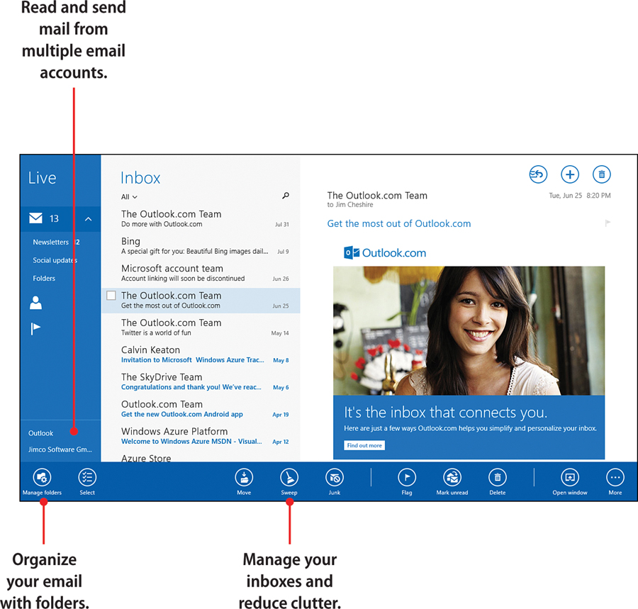Screen dimensions: 638x609
Task: Click the woman photo in the email
Action: pos(469,331)
